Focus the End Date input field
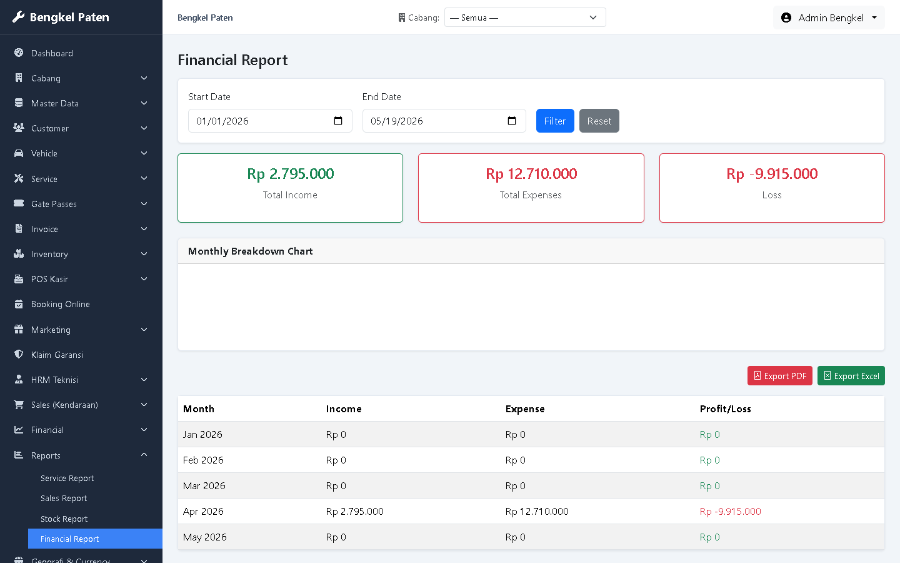 [x=444, y=121]
